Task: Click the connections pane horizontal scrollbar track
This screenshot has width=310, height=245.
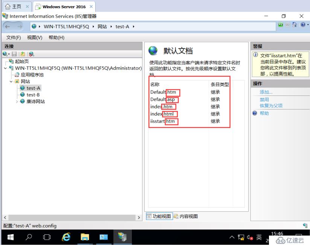Action: (x=72, y=217)
